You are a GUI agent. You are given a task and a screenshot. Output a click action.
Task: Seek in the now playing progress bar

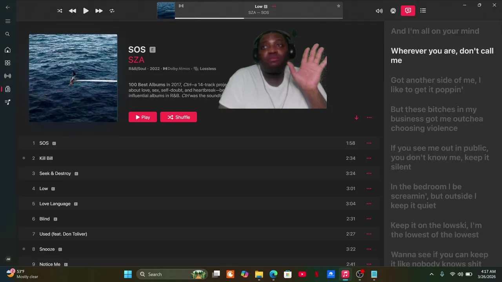[x=259, y=18]
